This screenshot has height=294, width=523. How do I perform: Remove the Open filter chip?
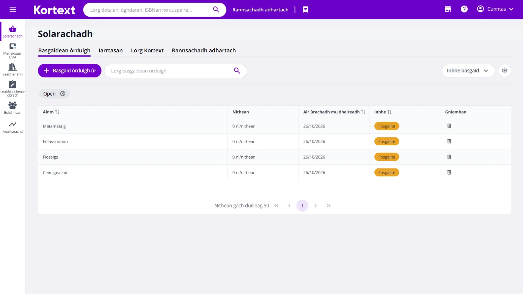pos(63,94)
